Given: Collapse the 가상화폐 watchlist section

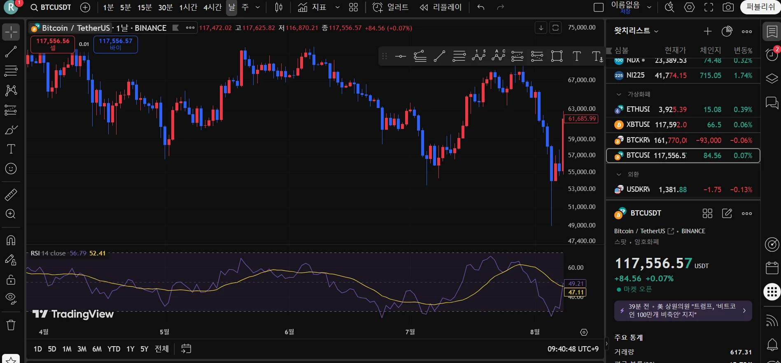Looking at the screenshot, I should (619, 94).
